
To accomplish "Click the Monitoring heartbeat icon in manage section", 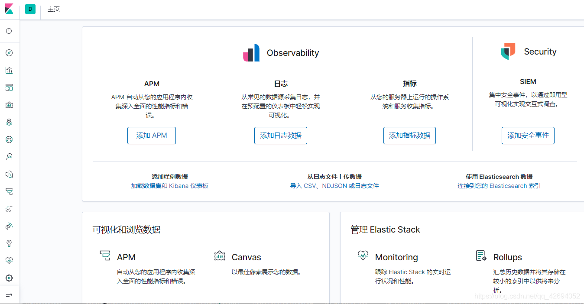I will [363, 255].
